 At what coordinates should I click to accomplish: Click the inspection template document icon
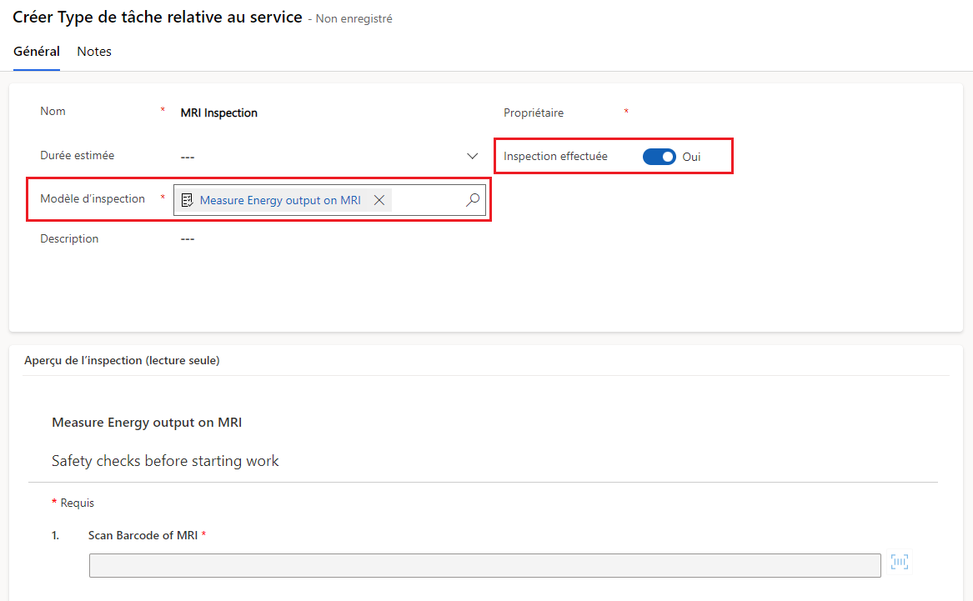coord(187,200)
